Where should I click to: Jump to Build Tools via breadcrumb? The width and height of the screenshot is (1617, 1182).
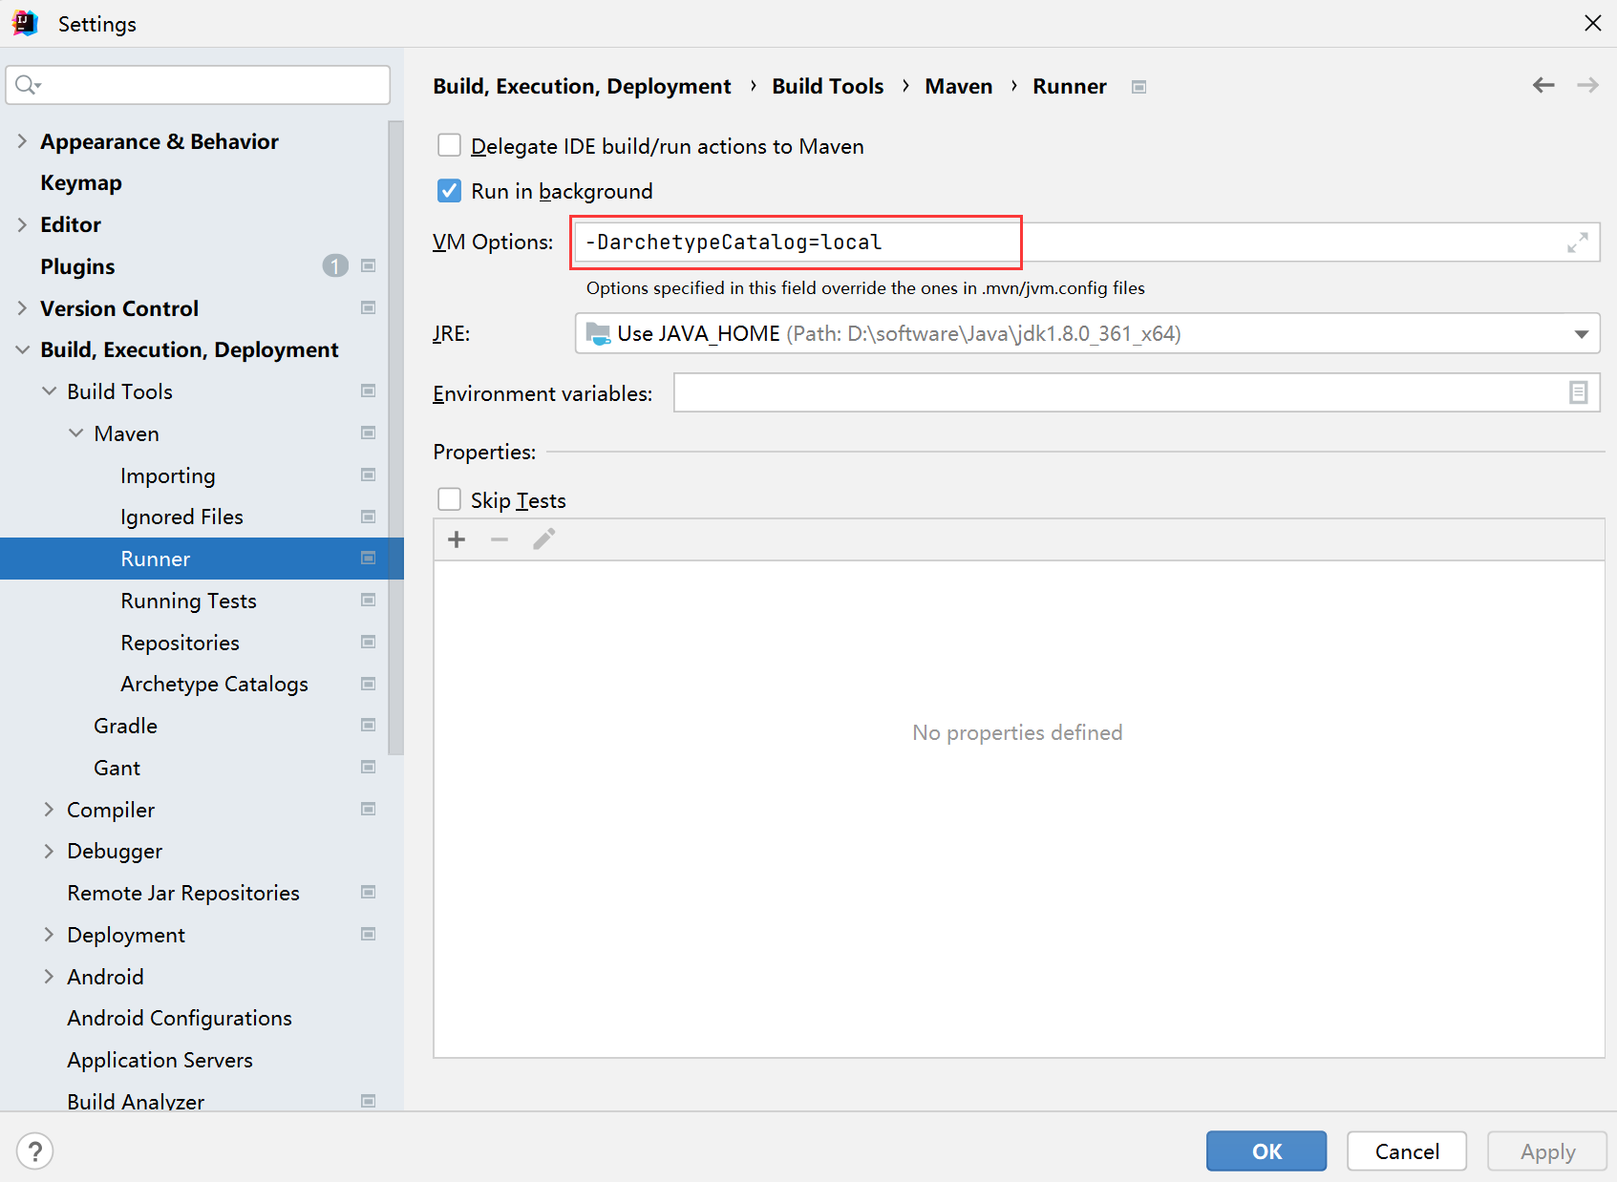point(828,86)
